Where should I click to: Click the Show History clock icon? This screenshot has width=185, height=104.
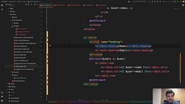click(x=175, y=1)
